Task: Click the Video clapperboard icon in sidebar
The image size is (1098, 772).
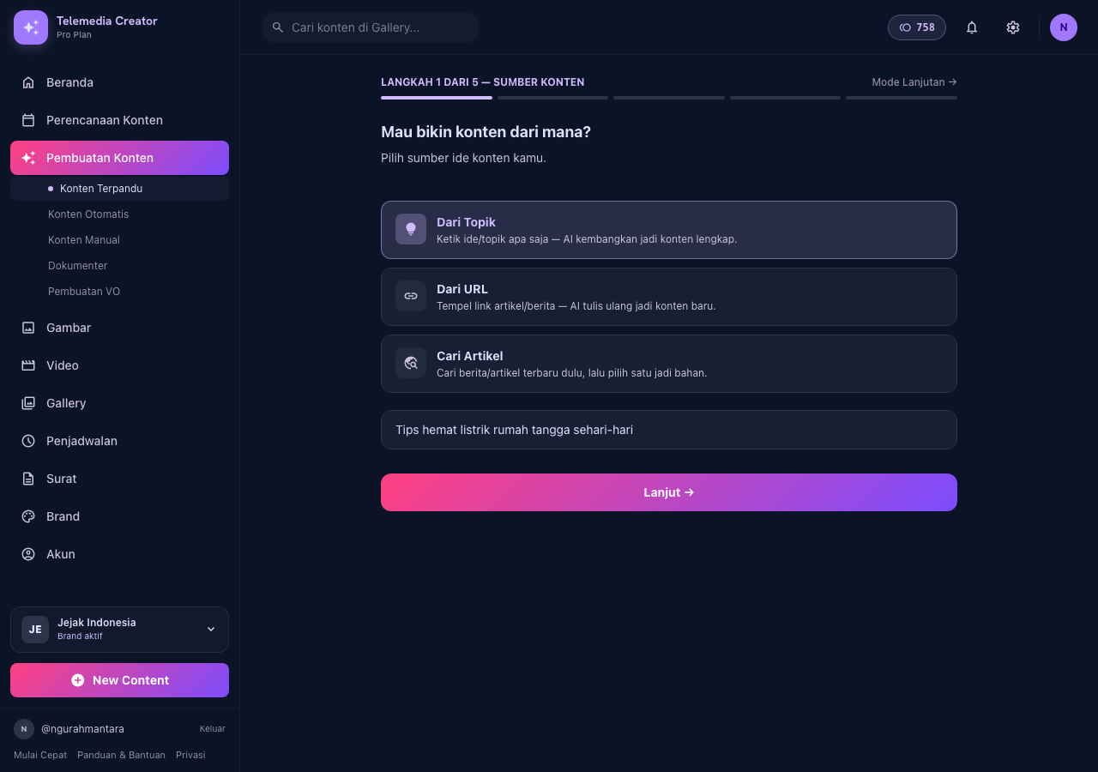Action: tap(28, 365)
